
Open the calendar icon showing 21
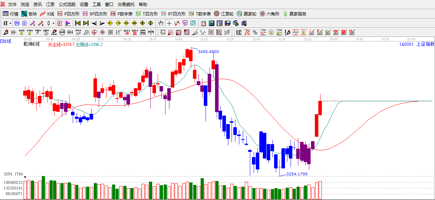203,23
